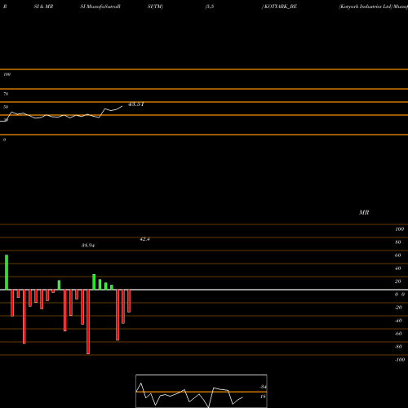Click the '(5,5' parameter text in header
Image resolution: width=408 pixels, height=408 pixels.
point(210,7)
